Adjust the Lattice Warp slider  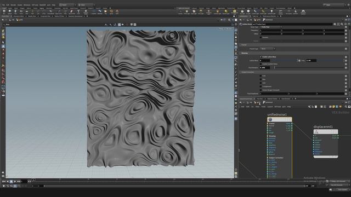click(284, 61)
